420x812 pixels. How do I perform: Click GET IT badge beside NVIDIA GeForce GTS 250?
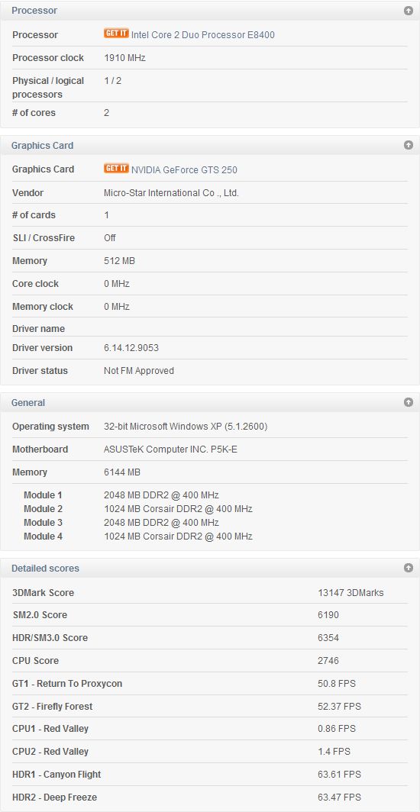tap(116, 169)
